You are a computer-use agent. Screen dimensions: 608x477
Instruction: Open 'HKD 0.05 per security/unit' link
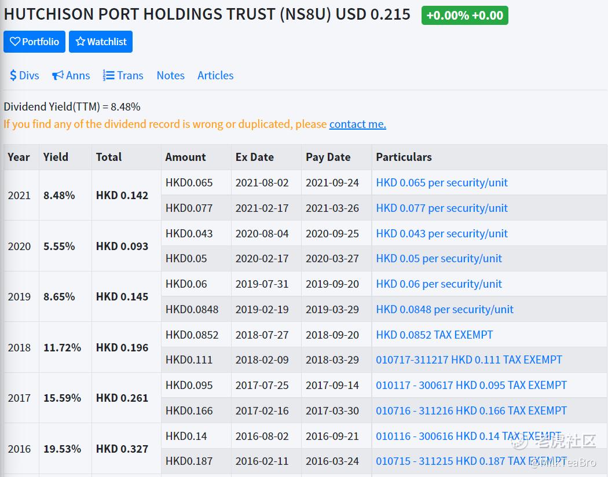[x=439, y=258]
